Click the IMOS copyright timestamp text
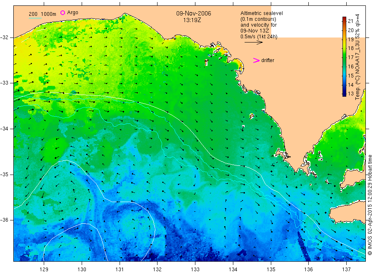Screen dimensions: 375x275 coord(370,205)
